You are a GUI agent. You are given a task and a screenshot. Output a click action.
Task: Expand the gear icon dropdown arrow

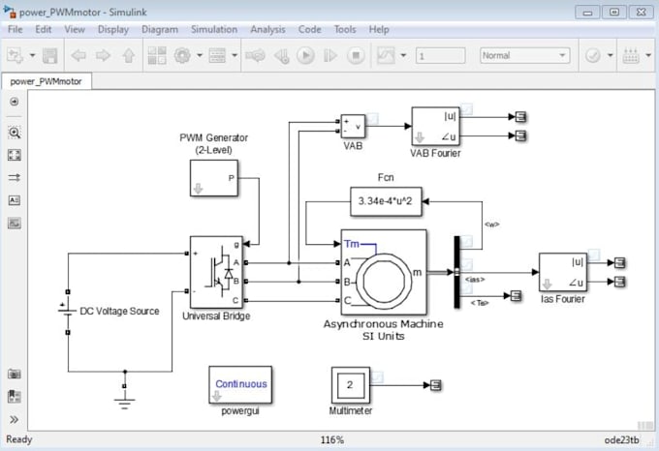click(x=200, y=55)
